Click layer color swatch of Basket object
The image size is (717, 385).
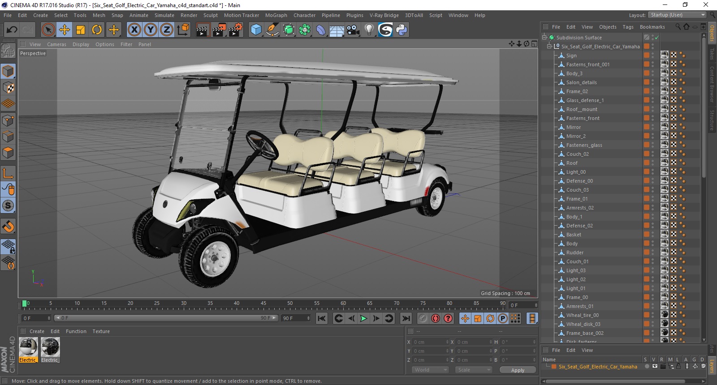(647, 234)
